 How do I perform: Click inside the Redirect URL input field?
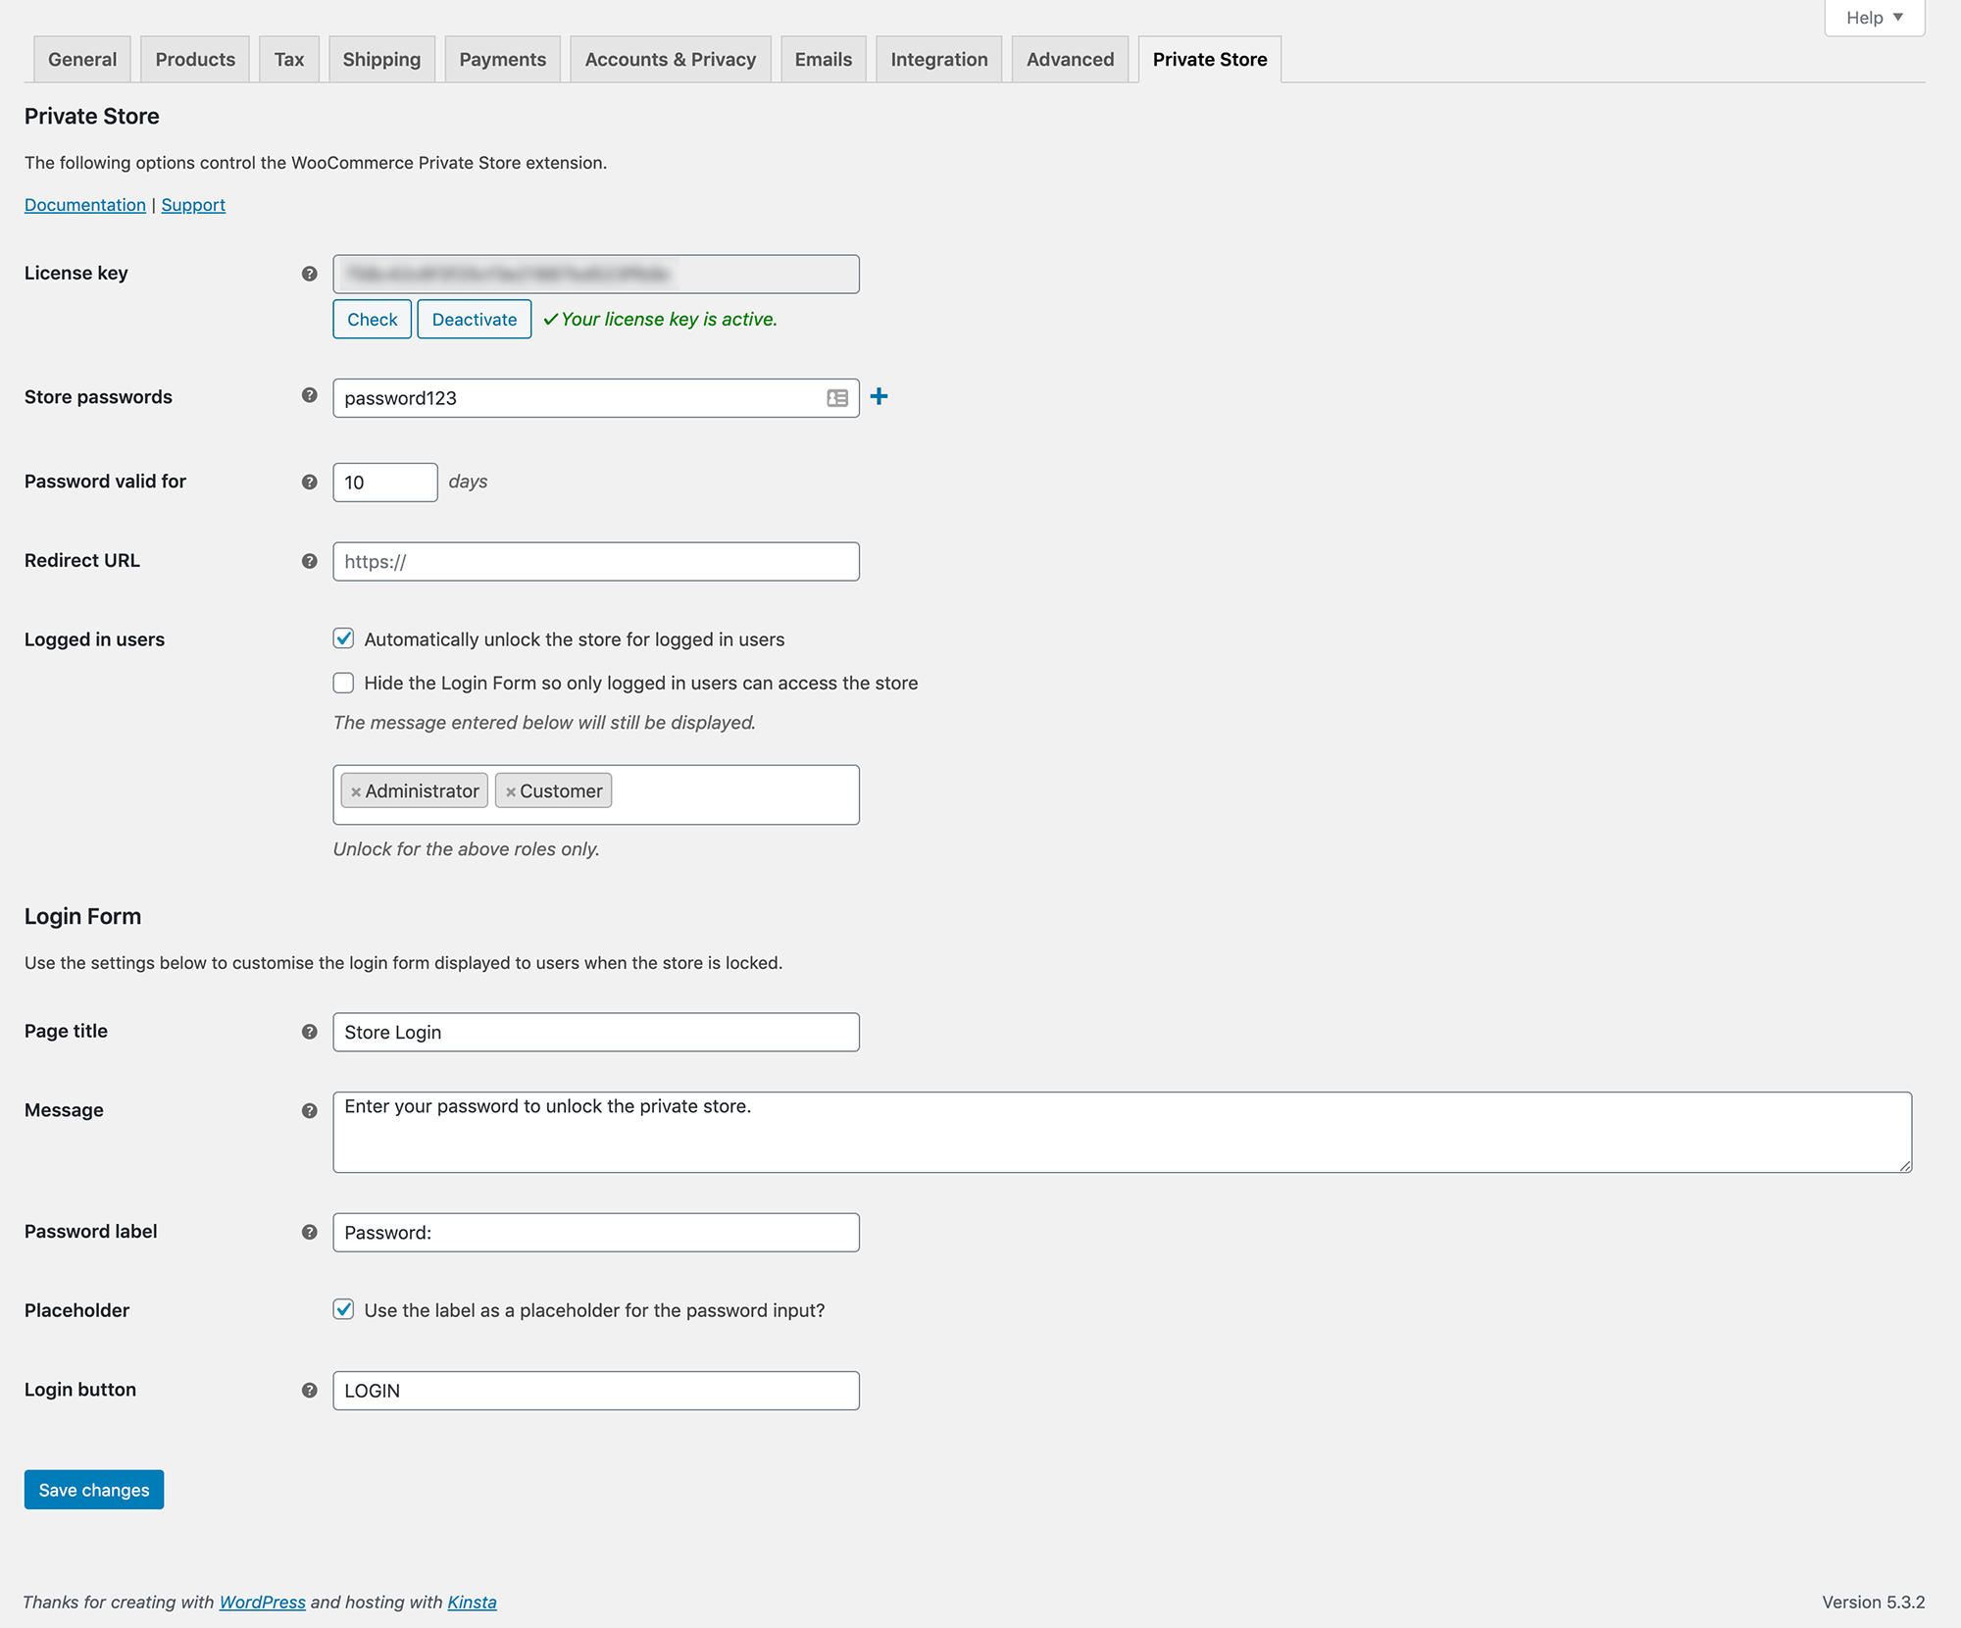pyautogui.click(x=595, y=561)
